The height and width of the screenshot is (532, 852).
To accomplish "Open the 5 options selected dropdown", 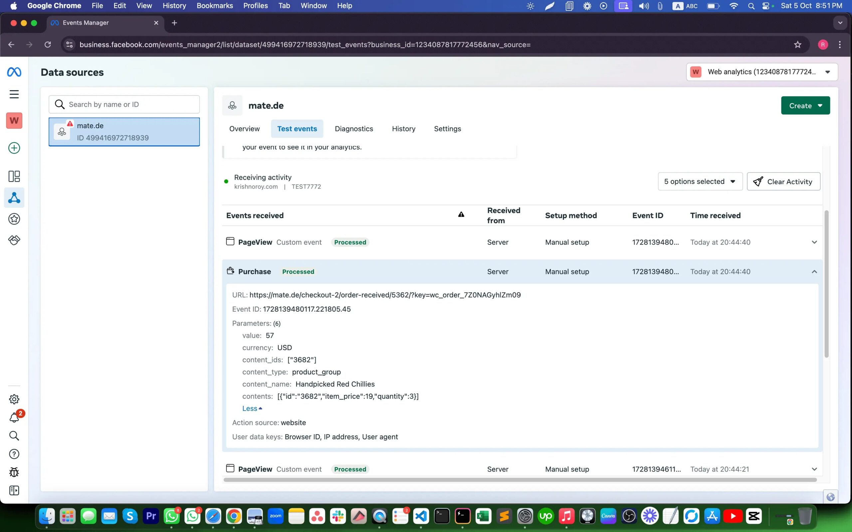I will click(x=700, y=182).
